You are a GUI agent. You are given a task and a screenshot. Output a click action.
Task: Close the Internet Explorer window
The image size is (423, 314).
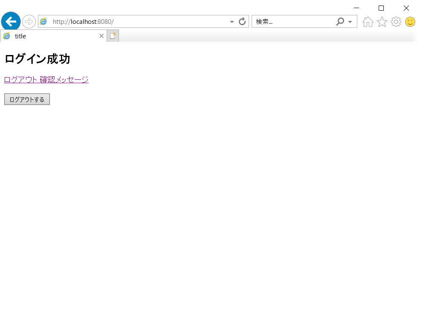click(x=406, y=8)
